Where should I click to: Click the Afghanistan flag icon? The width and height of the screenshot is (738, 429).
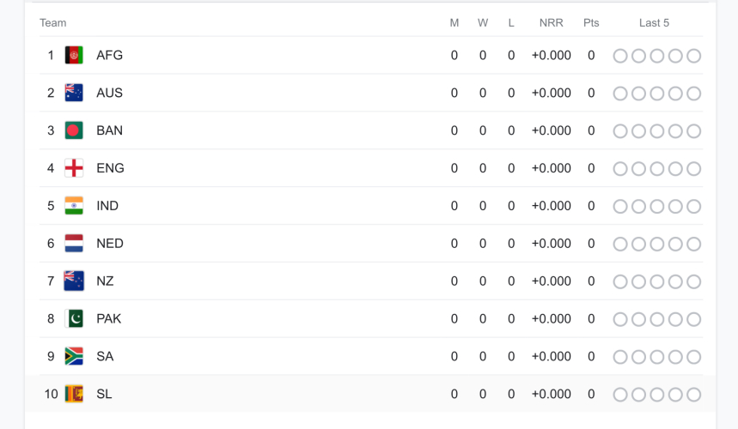pyautogui.click(x=74, y=56)
